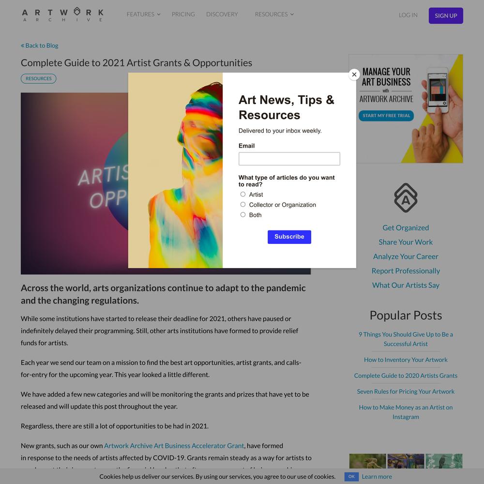Open the first bird thumbnail image in sidebar
This screenshot has height=484, width=484.
pyautogui.click(x=368, y=461)
